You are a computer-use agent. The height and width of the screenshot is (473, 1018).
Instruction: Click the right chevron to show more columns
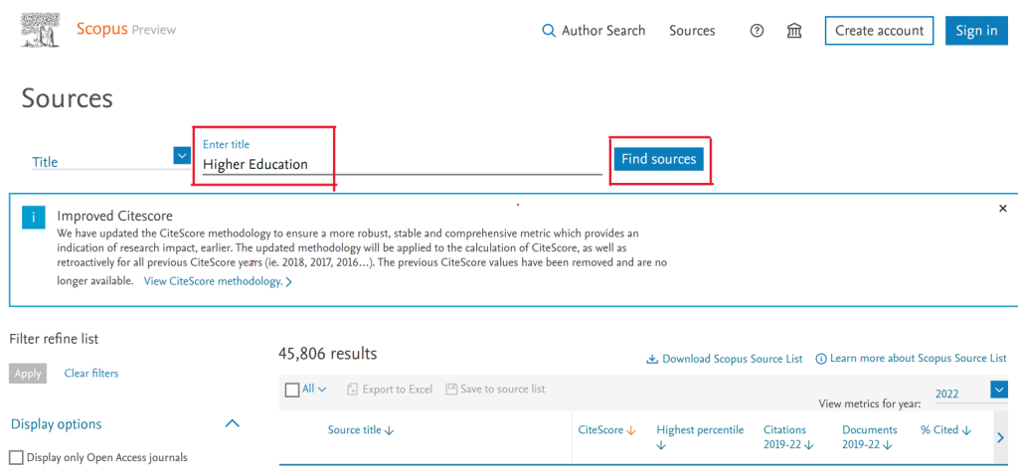pos(1000,438)
